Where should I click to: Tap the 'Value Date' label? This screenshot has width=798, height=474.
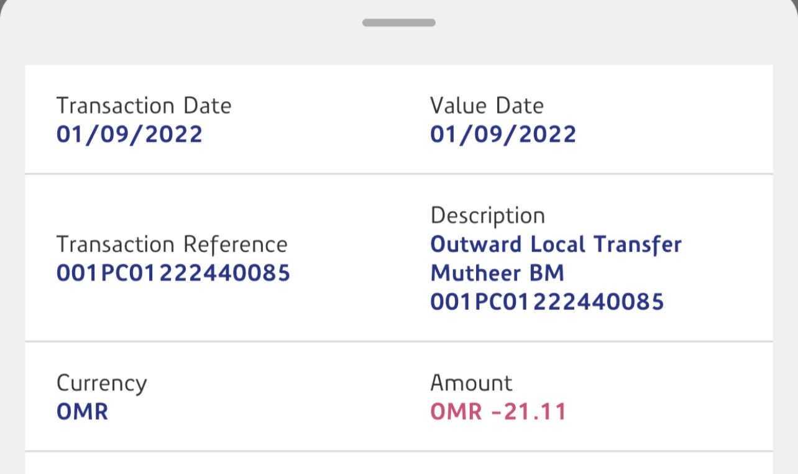487,106
